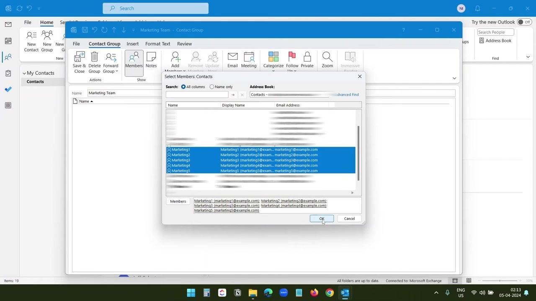Collapse main Outlook ribbon chevron

click(528, 57)
